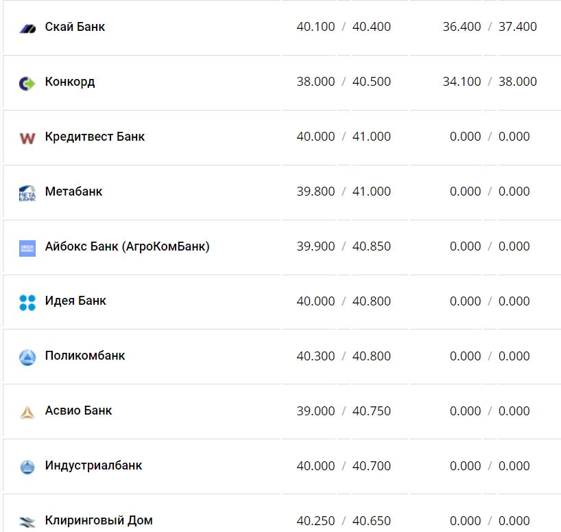Click the Скай Банк logo icon
The image size is (561, 532).
click(27, 28)
